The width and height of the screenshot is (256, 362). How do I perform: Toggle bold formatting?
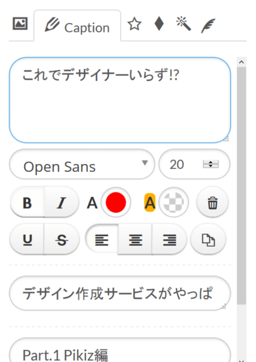tap(27, 203)
